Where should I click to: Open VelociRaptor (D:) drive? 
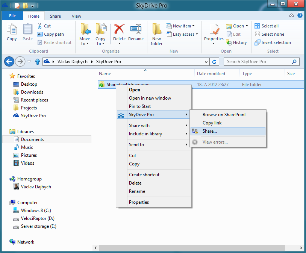[x=34, y=218]
